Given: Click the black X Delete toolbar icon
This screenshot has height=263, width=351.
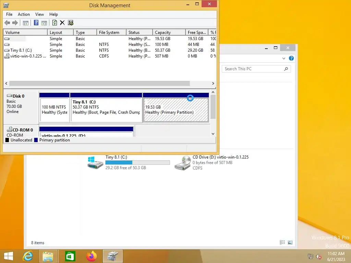Looking at the screenshot, I should pos(62,23).
